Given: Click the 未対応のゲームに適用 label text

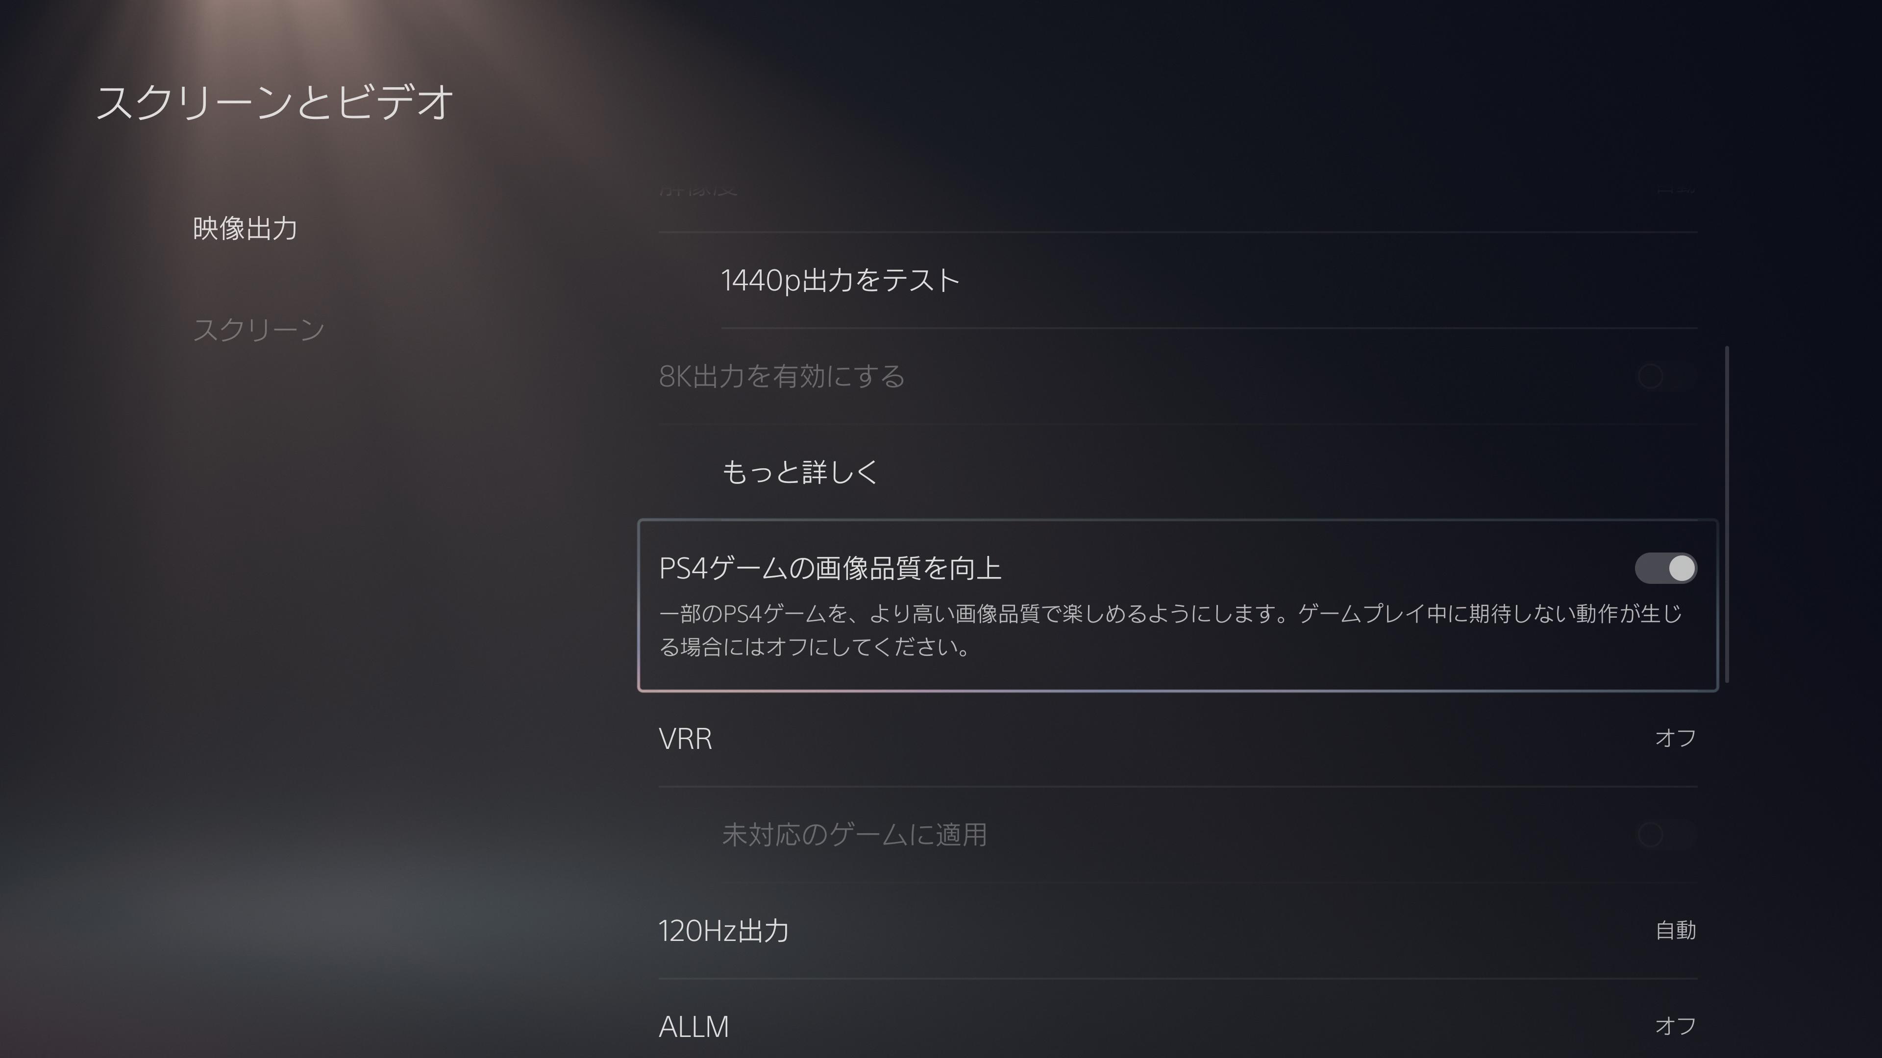Looking at the screenshot, I should (x=854, y=835).
